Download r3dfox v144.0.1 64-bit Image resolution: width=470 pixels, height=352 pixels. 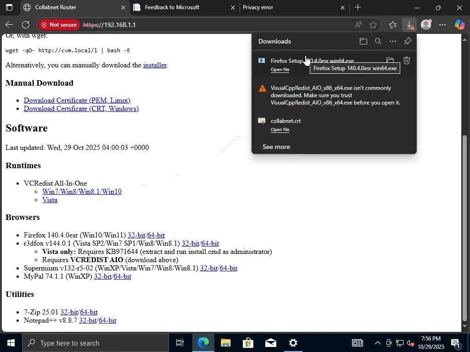[210, 243]
